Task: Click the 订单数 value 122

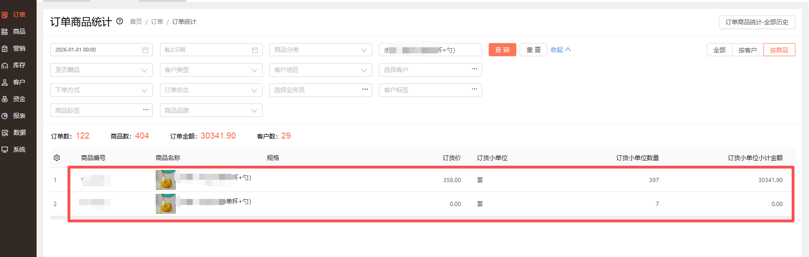Action: (83, 136)
